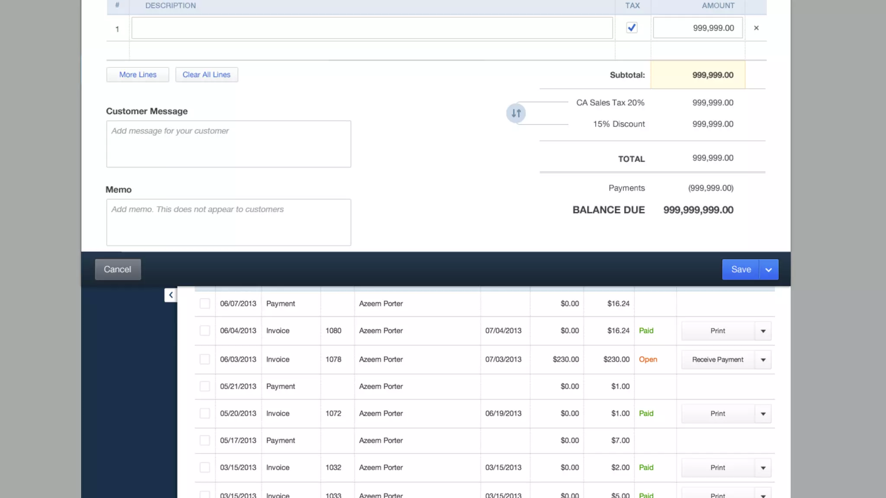Viewport: 886px width, 498px height.
Task: Select checkbox for 06/07/2013 Payment row
Action: click(x=205, y=303)
